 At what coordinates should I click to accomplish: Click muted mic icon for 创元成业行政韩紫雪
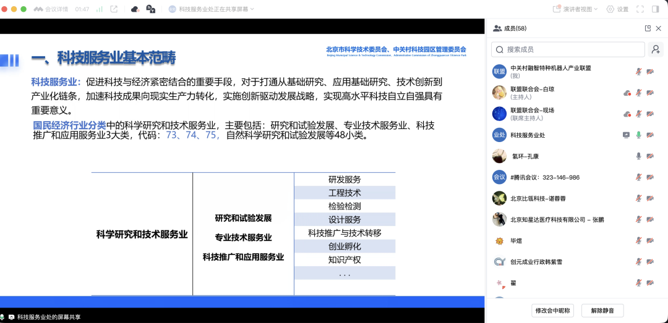[x=638, y=262]
